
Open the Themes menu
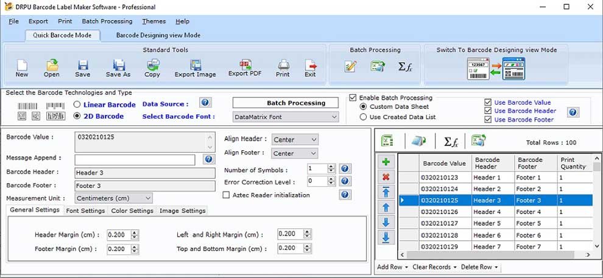click(x=154, y=21)
